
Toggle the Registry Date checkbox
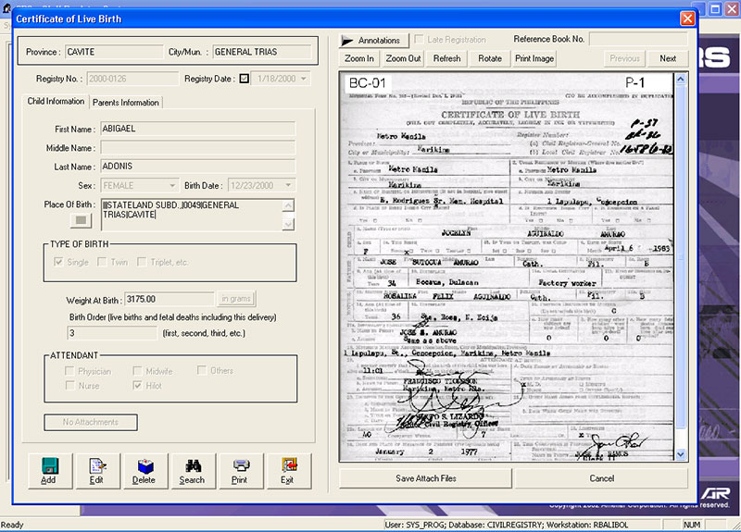pos(245,79)
